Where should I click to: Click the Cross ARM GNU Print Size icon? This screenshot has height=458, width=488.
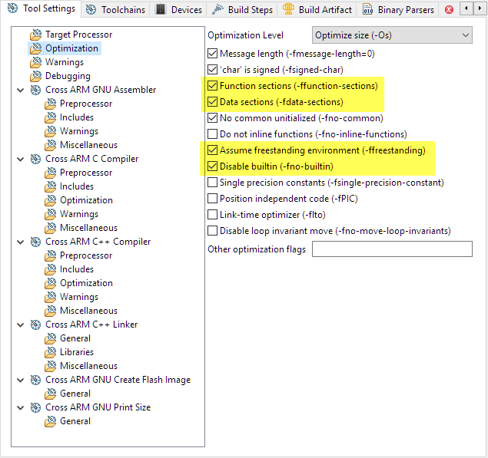click(35, 407)
